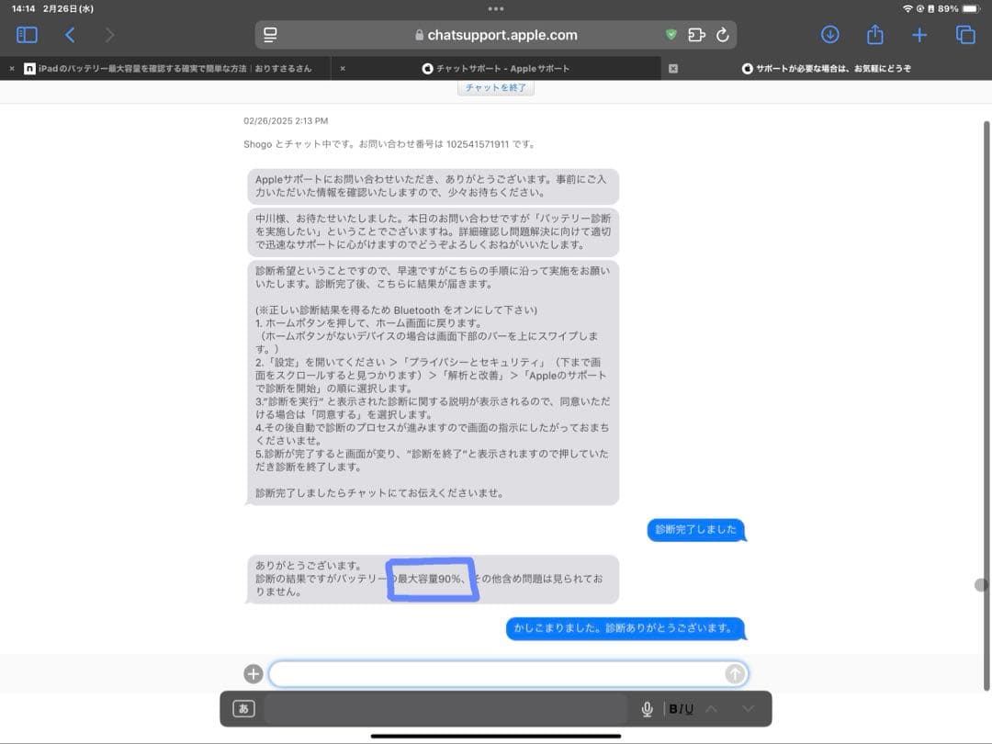Open the share sheet
Image resolution: width=992 pixels, height=744 pixels.
click(x=875, y=34)
